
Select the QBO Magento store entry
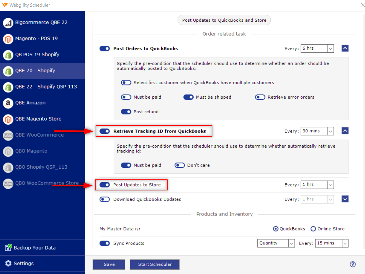pyautogui.click(x=42, y=151)
